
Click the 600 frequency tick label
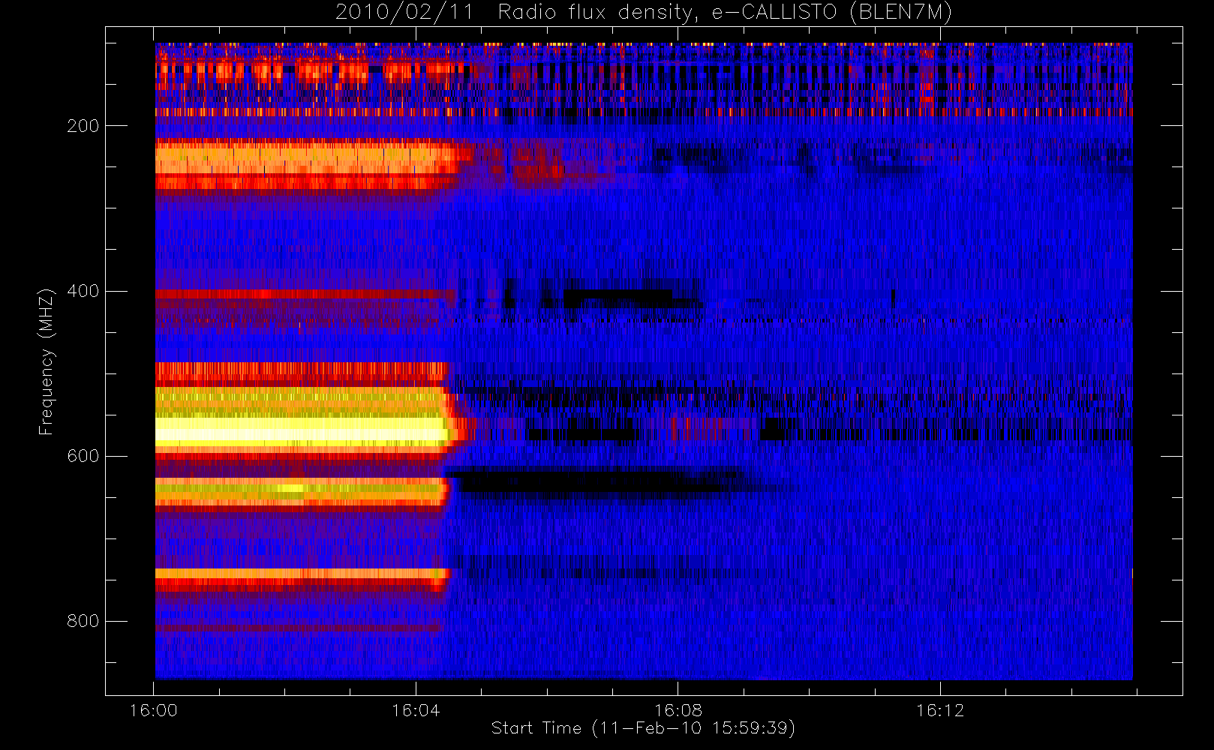[83, 456]
